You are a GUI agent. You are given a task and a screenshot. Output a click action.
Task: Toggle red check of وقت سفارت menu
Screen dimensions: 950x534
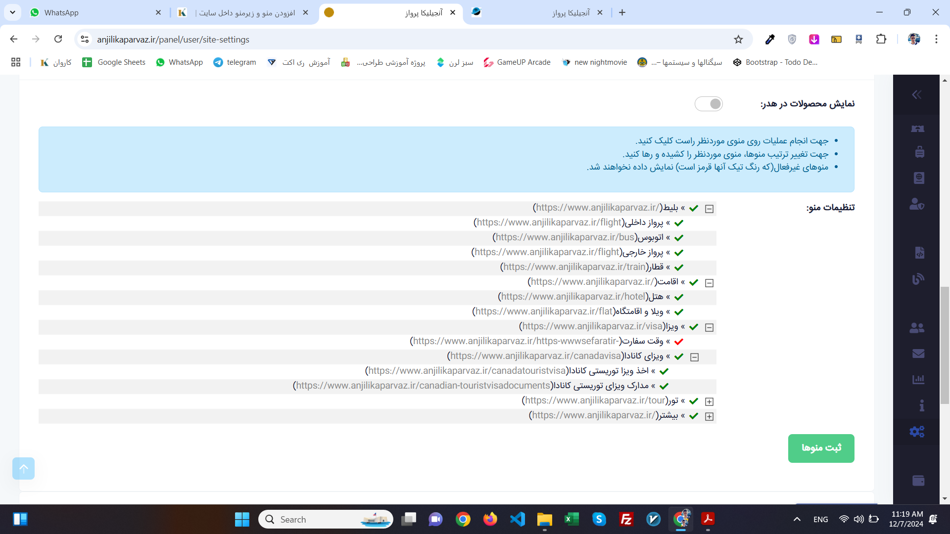click(679, 342)
